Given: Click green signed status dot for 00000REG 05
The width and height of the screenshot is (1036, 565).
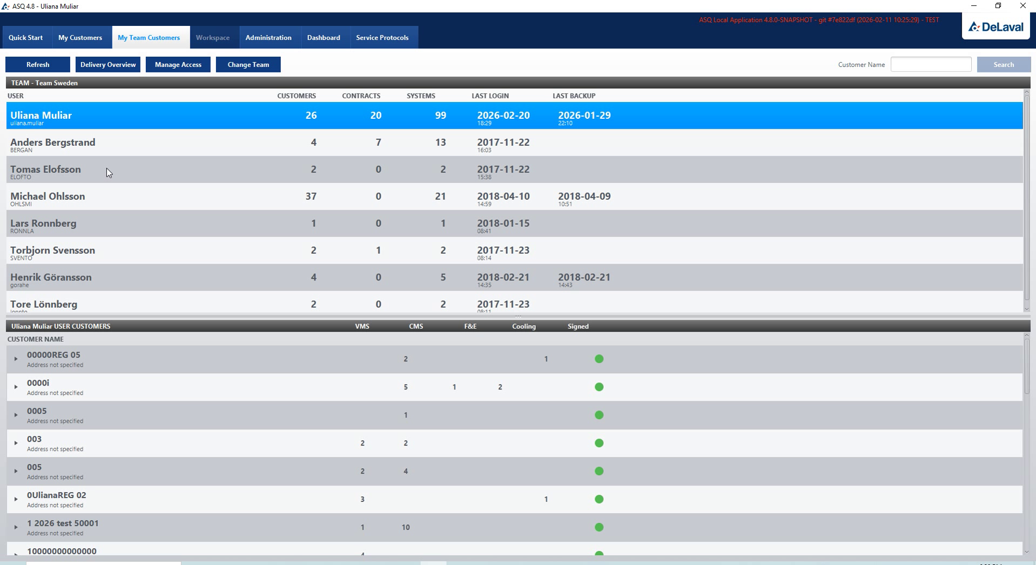Looking at the screenshot, I should [599, 359].
